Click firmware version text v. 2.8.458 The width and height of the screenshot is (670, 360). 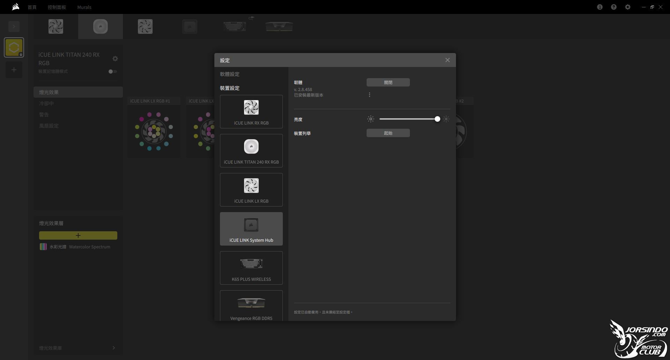pos(303,90)
